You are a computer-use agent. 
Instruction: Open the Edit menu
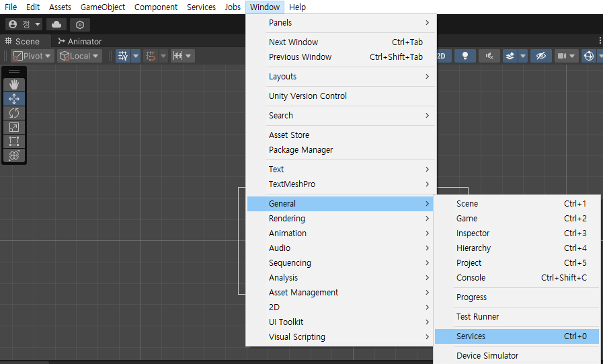33,7
